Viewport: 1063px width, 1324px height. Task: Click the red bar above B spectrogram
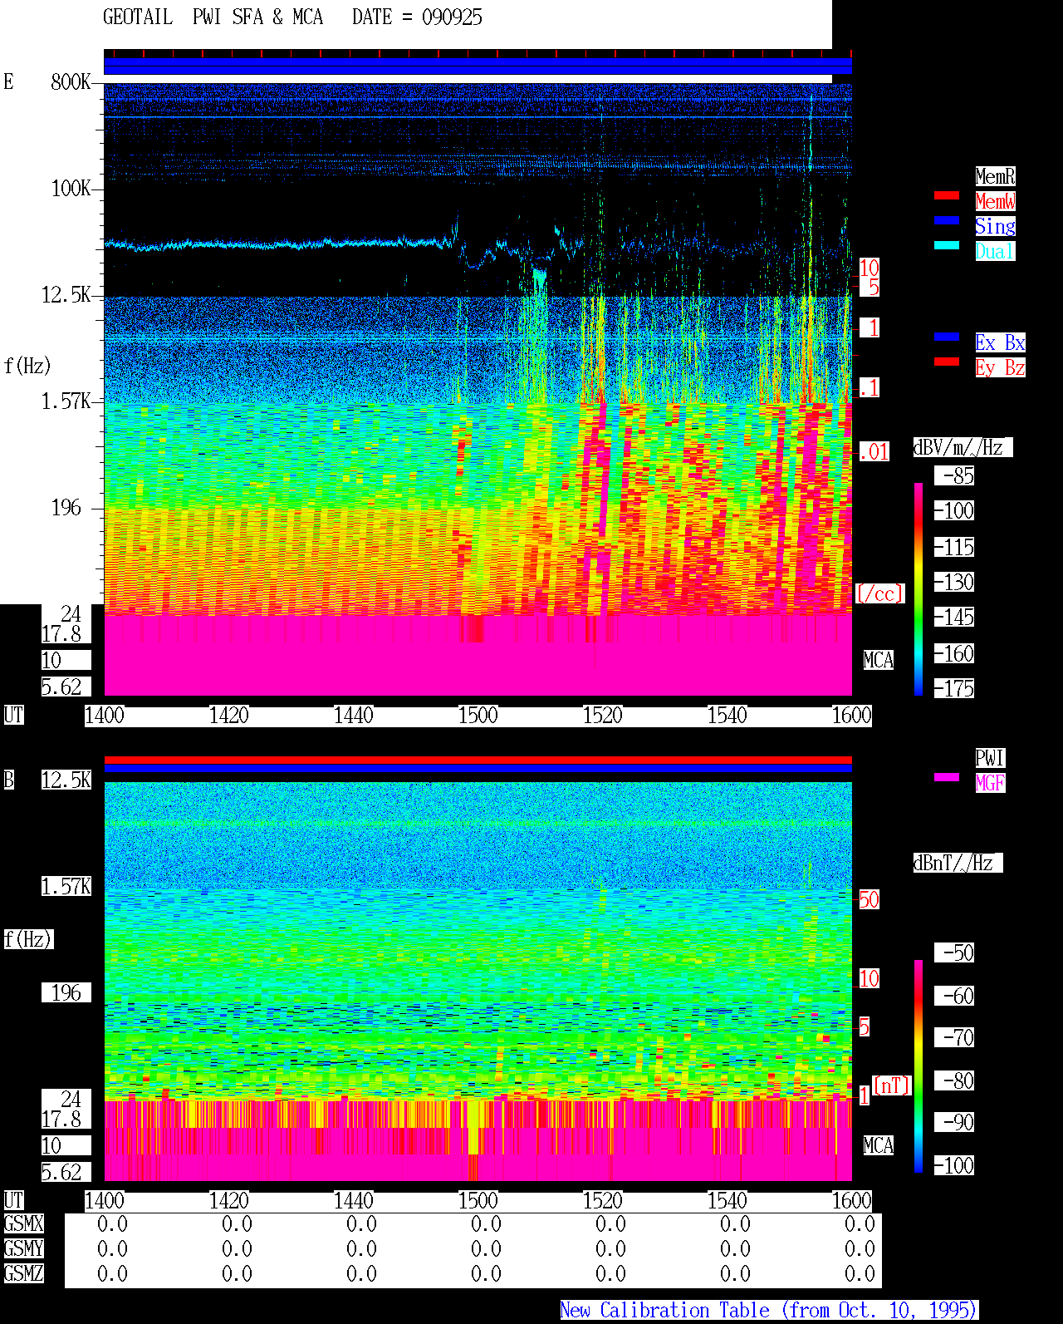tap(478, 760)
